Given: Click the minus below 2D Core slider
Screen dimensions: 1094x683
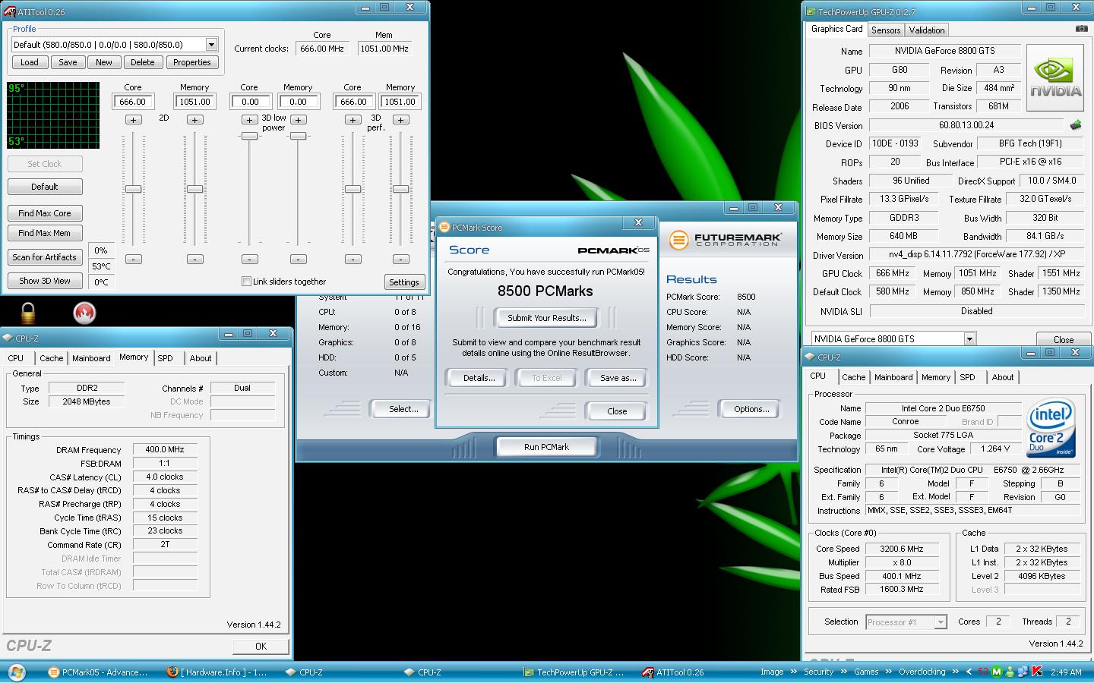Looking at the screenshot, I should (133, 260).
